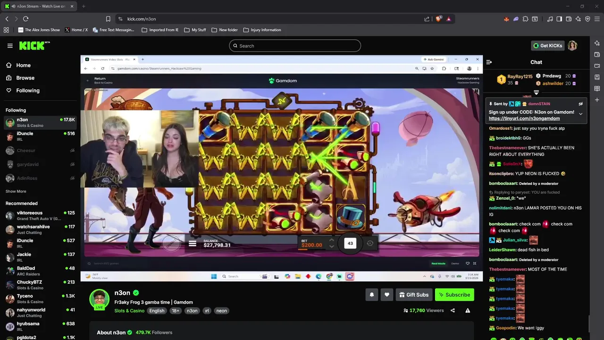Viewport: 604px width, 340px height.
Task: Open recommended channel Tyceno
Action: (x=40, y=299)
